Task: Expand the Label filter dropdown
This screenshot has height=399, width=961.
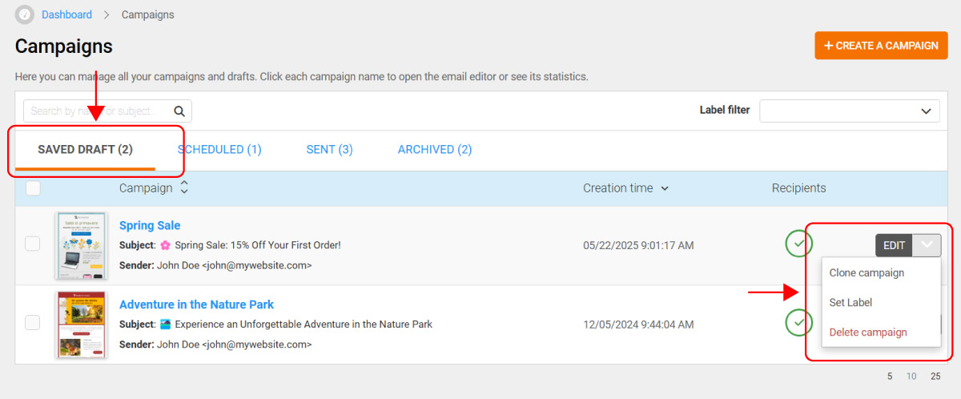Action: click(849, 111)
